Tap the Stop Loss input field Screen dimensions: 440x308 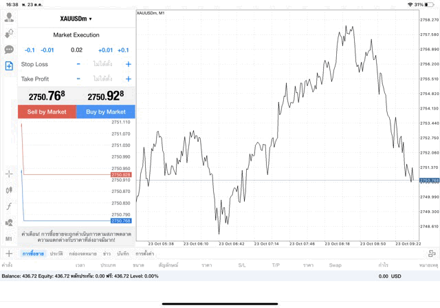(103, 64)
